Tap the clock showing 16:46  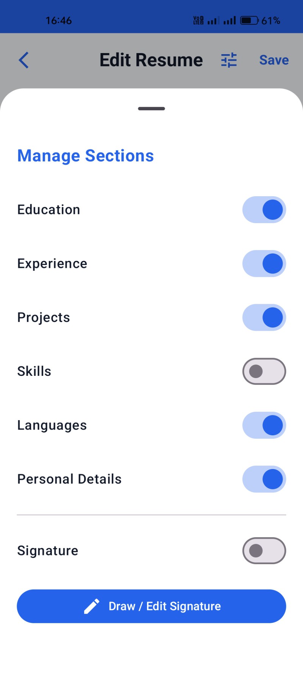point(59,20)
